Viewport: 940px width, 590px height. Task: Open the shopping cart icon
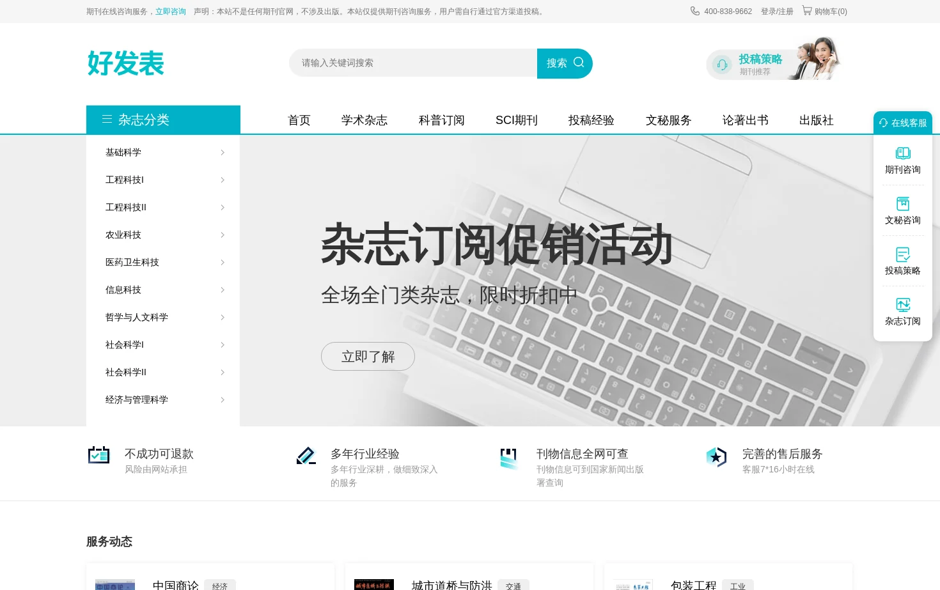(x=807, y=10)
